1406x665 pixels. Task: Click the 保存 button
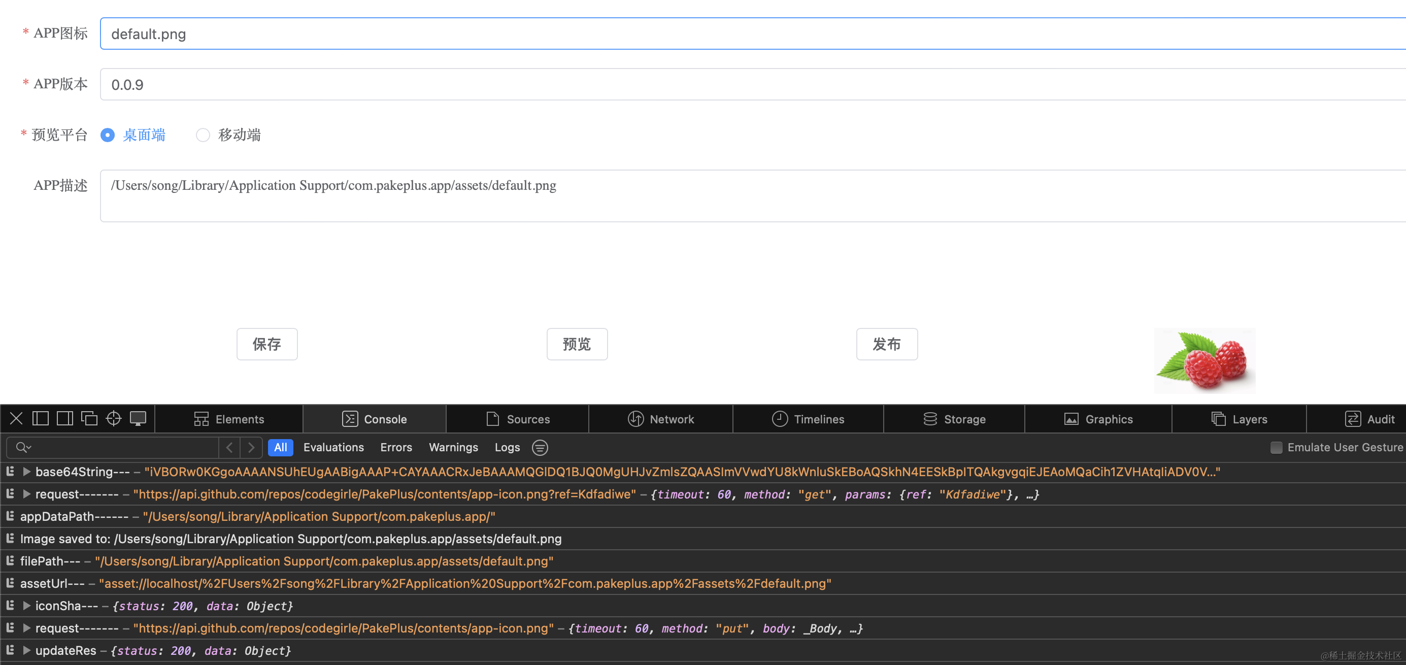click(267, 344)
